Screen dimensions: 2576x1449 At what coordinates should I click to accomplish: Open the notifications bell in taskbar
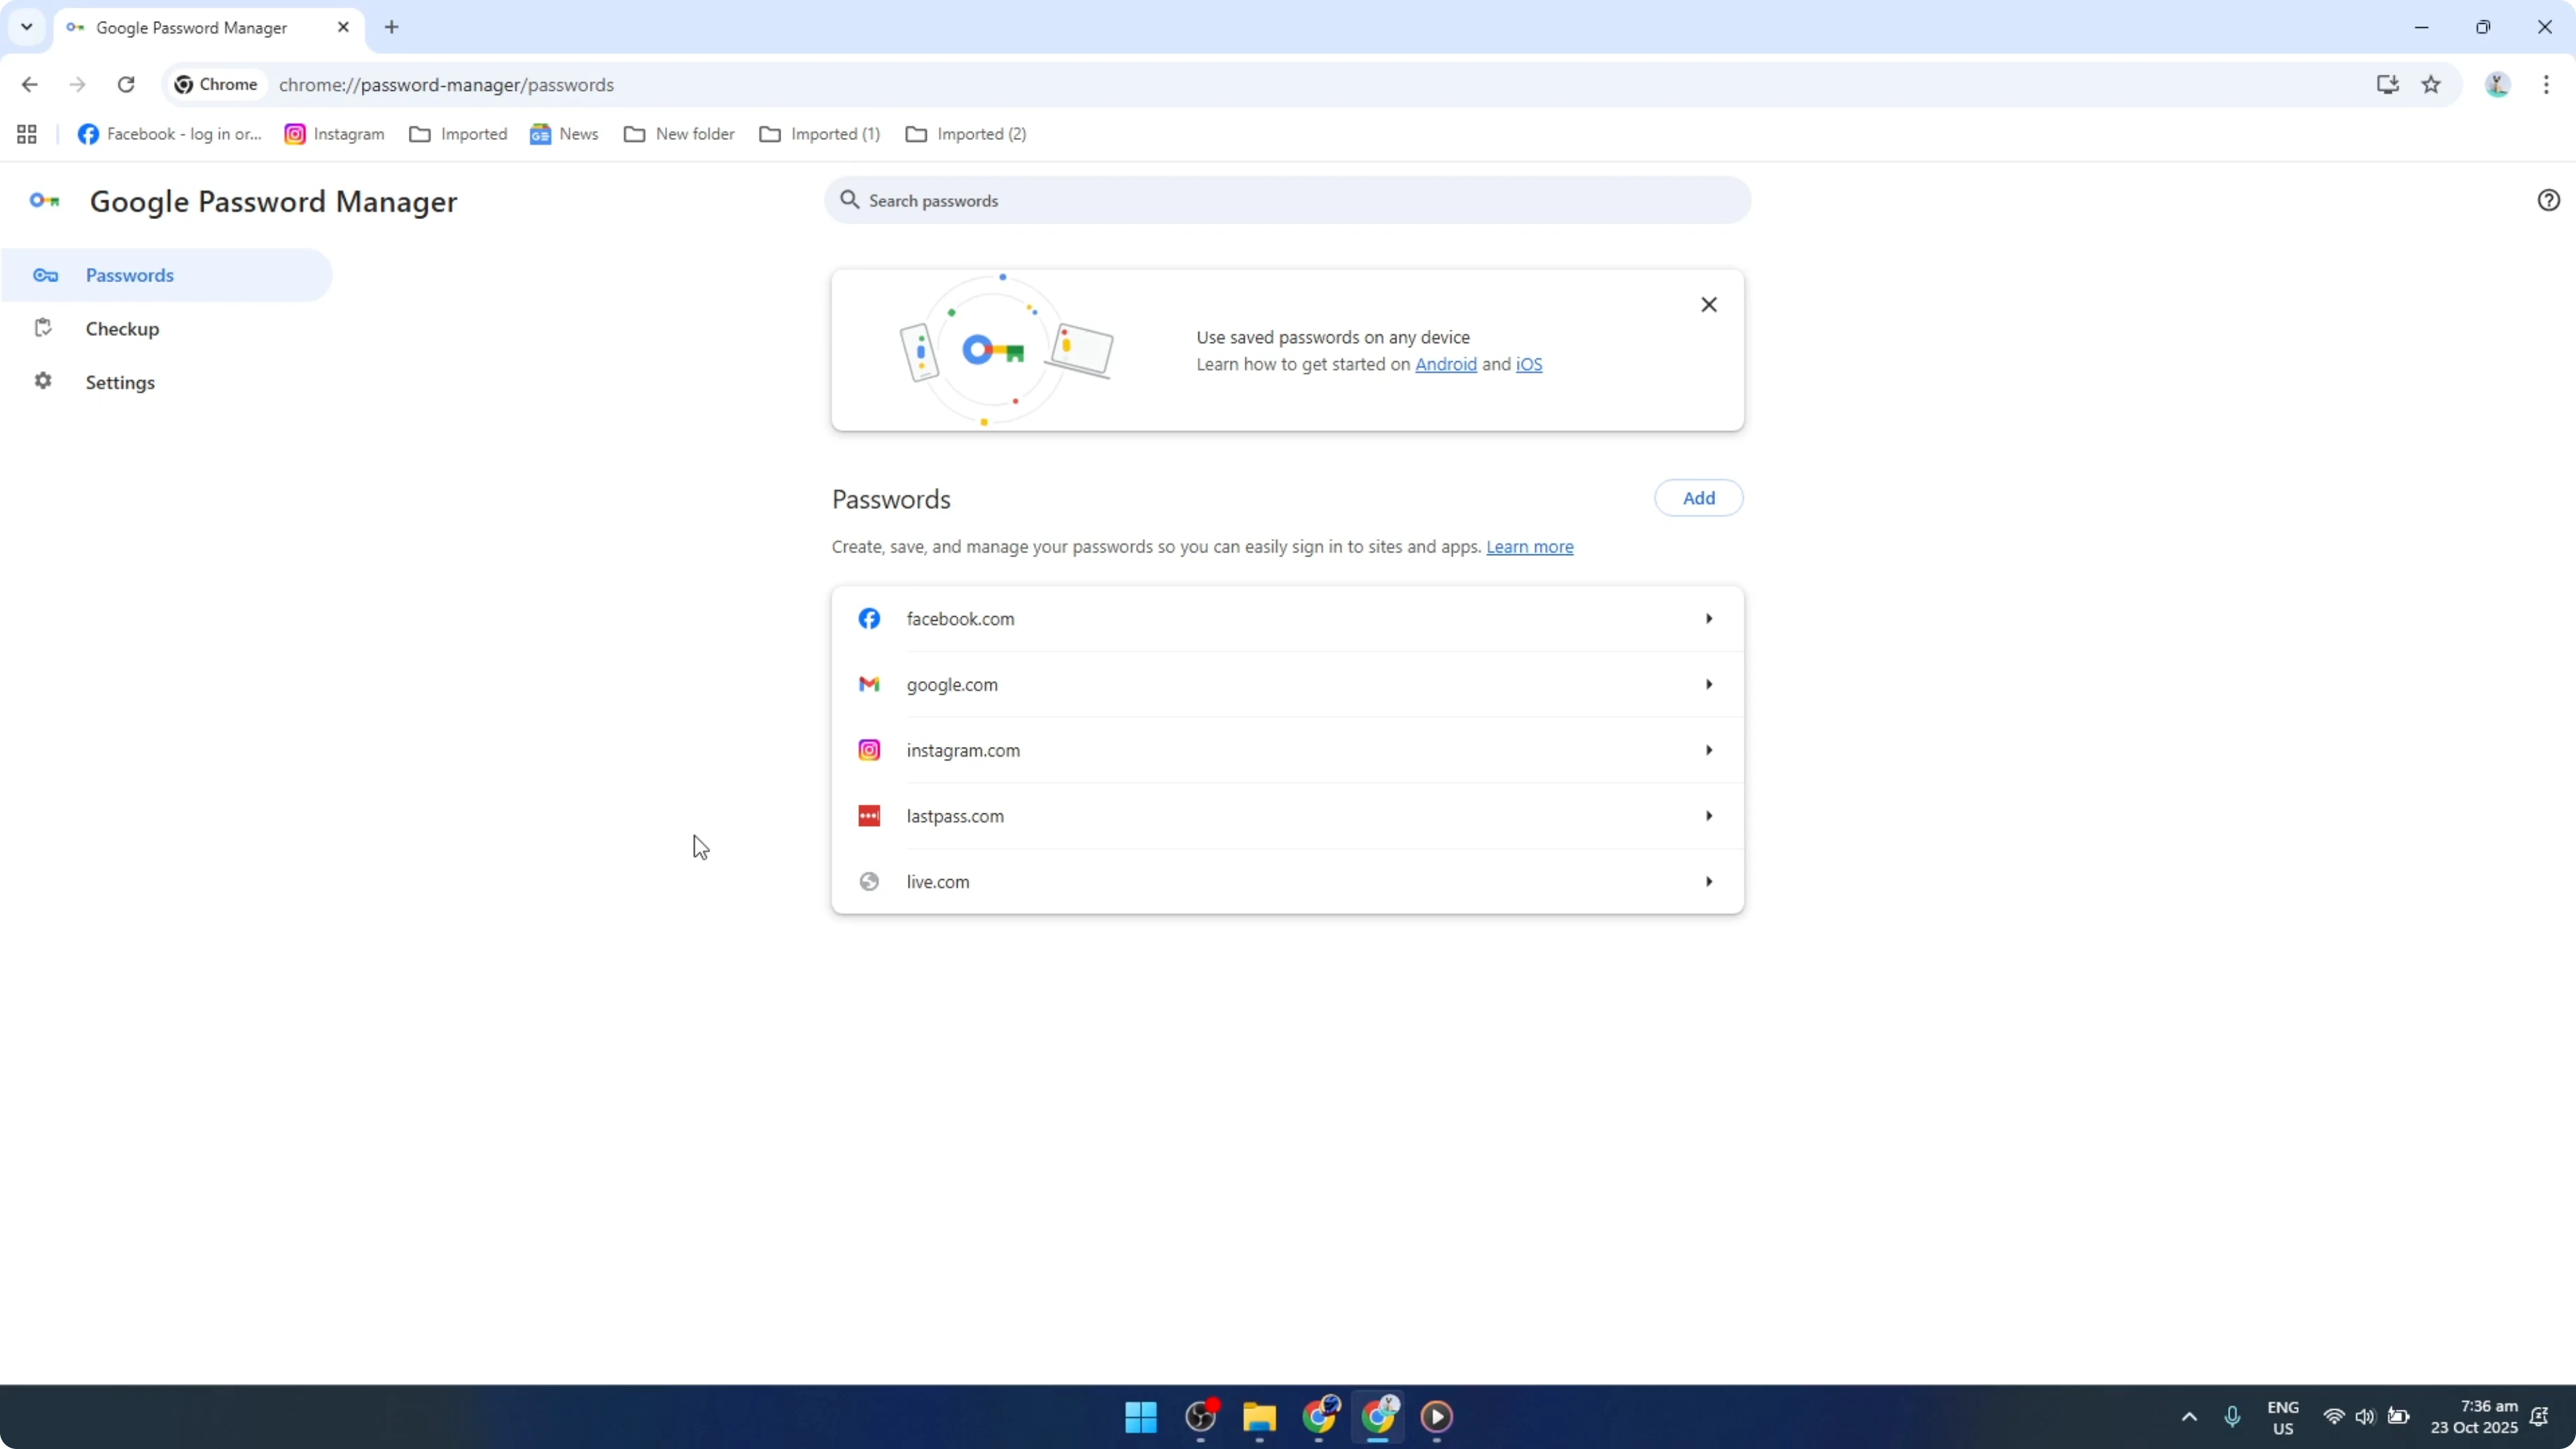point(2538,1416)
